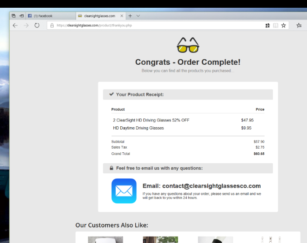Open the favorites hub icon
This screenshot has height=243, width=307.
click(299, 25)
